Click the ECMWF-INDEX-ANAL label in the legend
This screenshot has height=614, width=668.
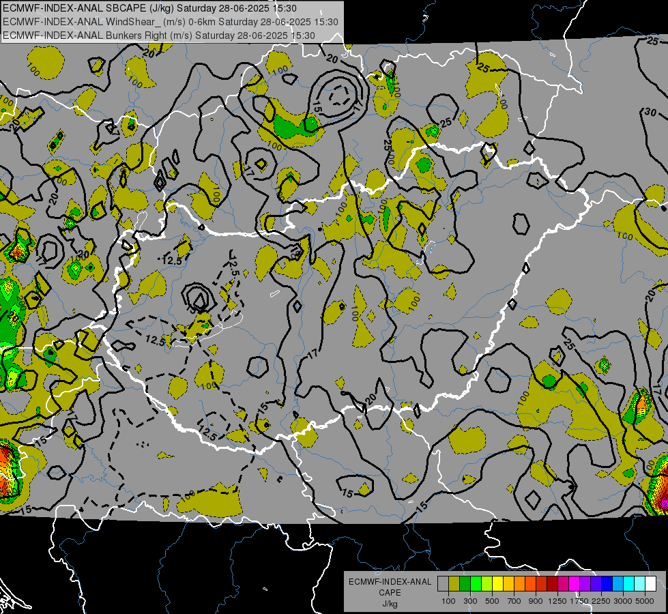point(390,582)
